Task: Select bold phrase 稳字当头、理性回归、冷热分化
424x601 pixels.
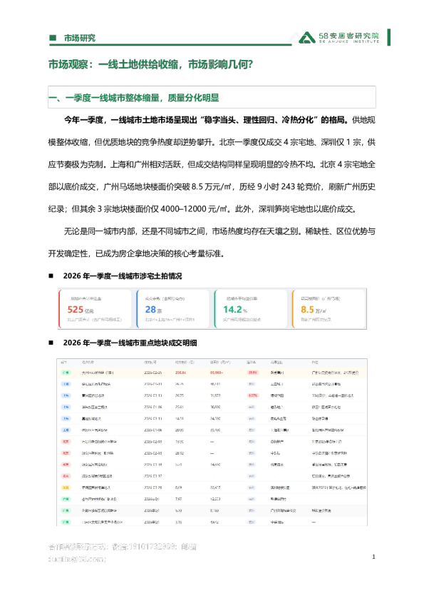Action: [259, 120]
